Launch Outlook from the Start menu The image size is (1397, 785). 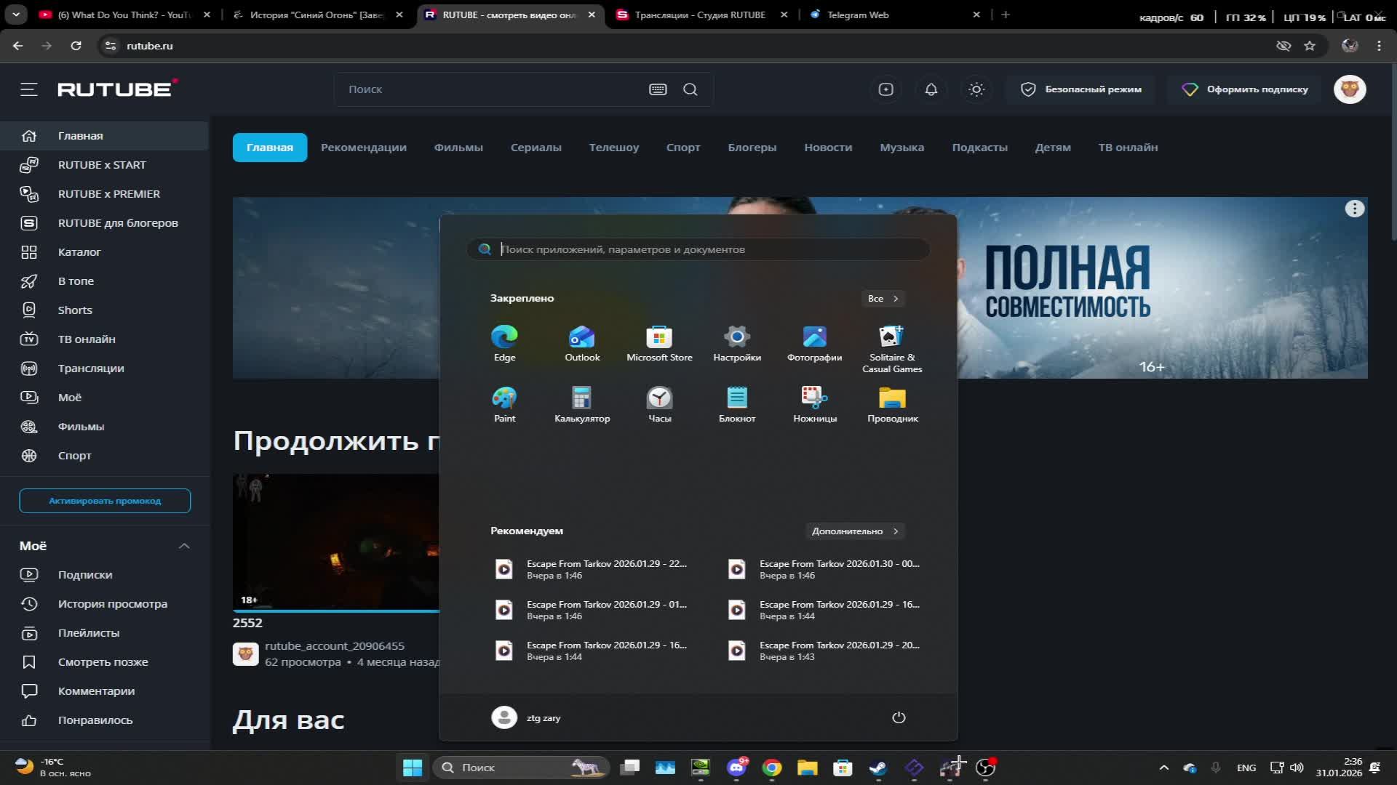point(582,343)
